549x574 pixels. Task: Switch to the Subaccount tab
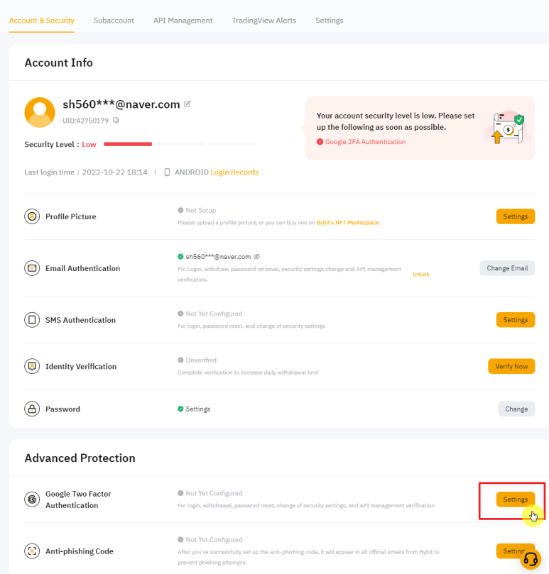[x=114, y=21]
